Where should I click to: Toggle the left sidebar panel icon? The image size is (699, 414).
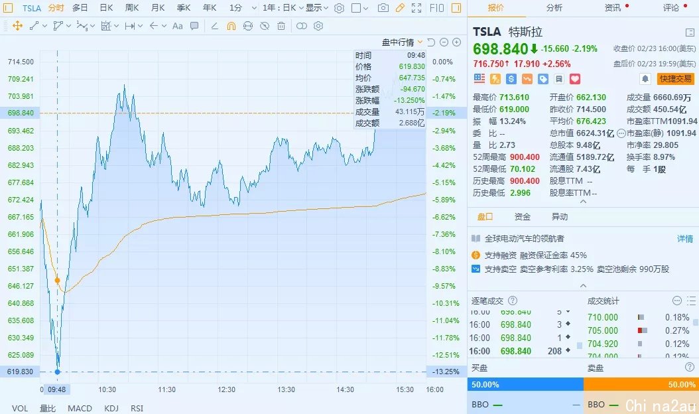click(7, 8)
